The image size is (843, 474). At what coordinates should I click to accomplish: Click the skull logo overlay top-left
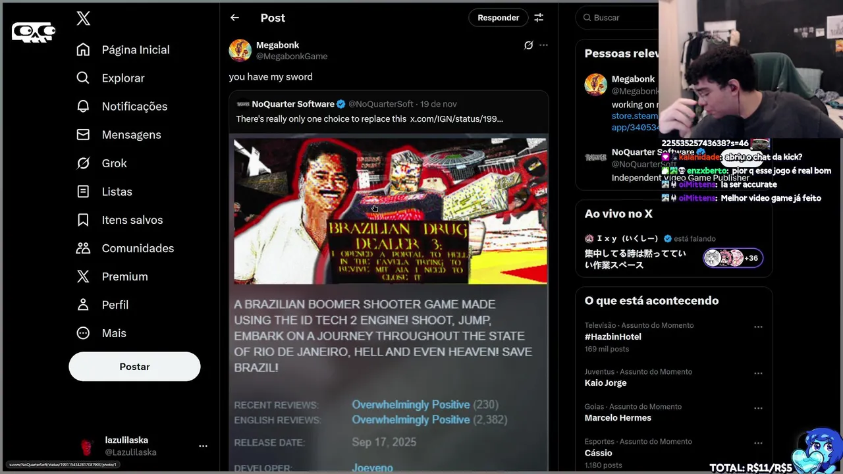33,32
